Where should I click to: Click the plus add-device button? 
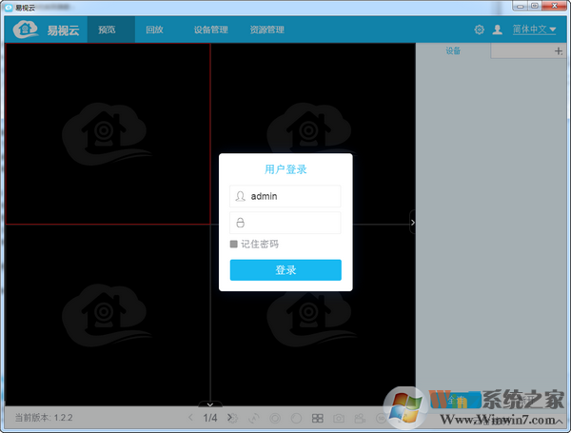(559, 51)
